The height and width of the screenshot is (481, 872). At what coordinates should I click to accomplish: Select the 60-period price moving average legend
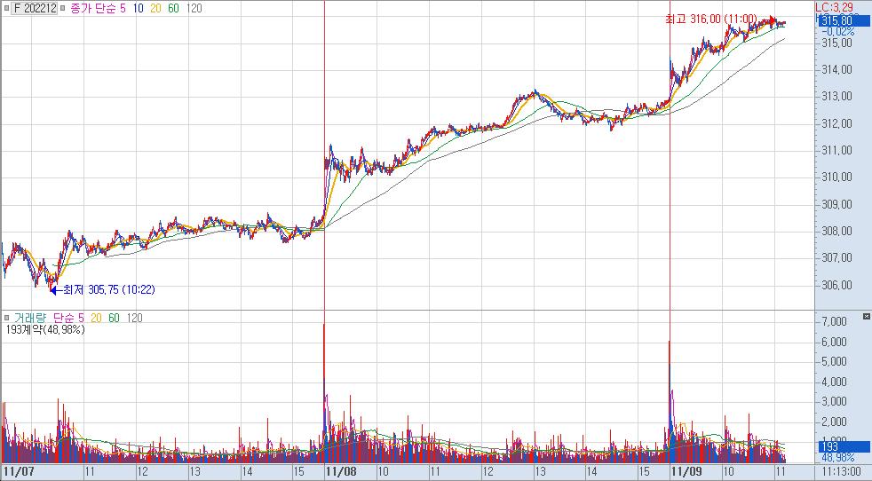(x=173, y=8)
